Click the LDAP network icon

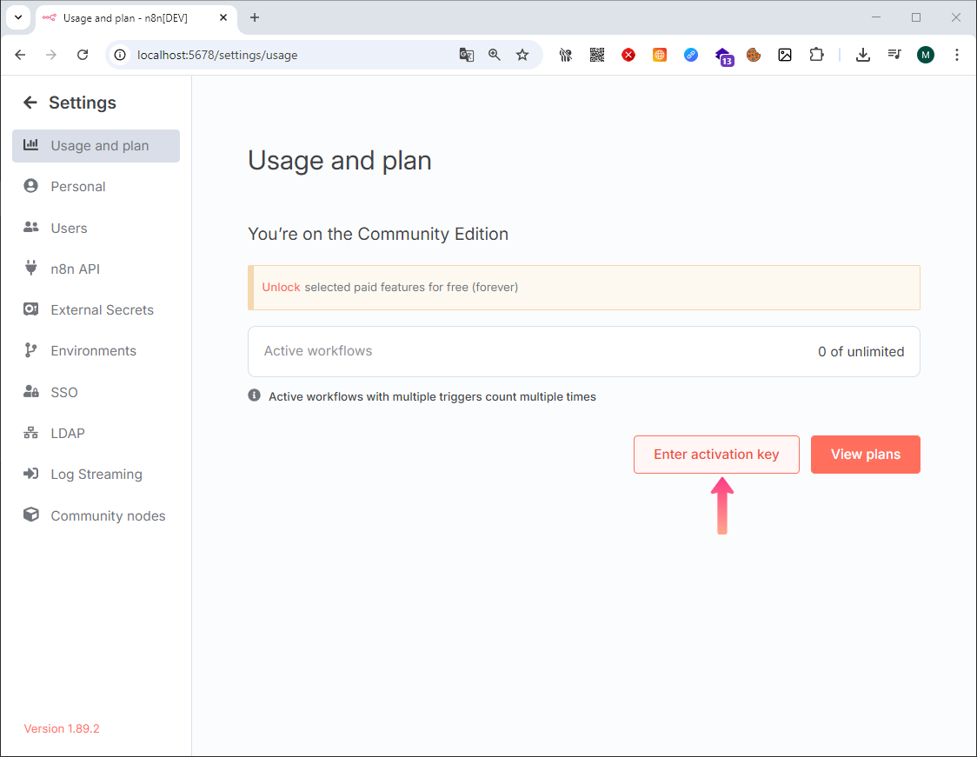31,433
